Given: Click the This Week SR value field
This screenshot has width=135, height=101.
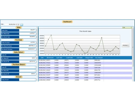Looking at the screenshot, I should (x=28, y=58).
